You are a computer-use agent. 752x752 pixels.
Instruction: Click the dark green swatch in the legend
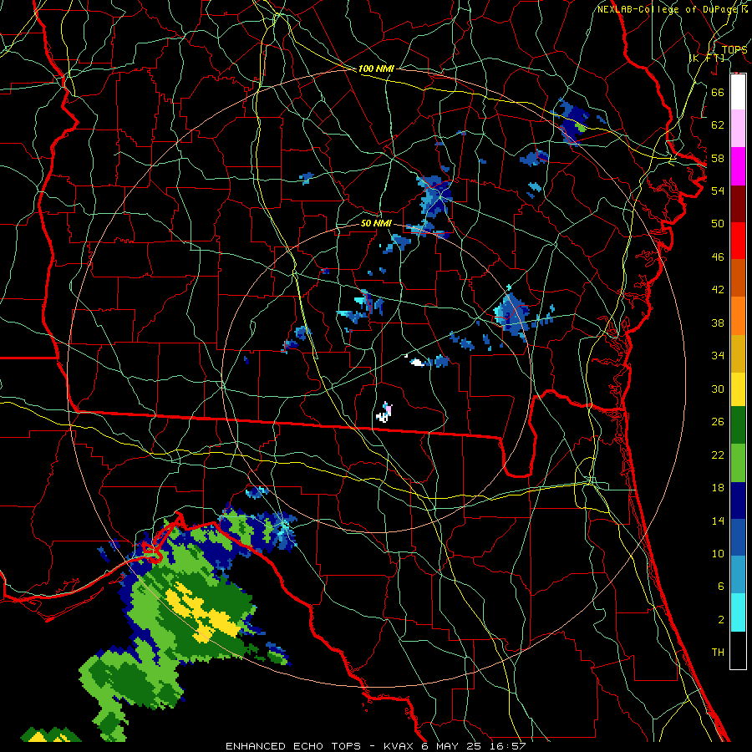pyautogui.click(x=738, y=425)
